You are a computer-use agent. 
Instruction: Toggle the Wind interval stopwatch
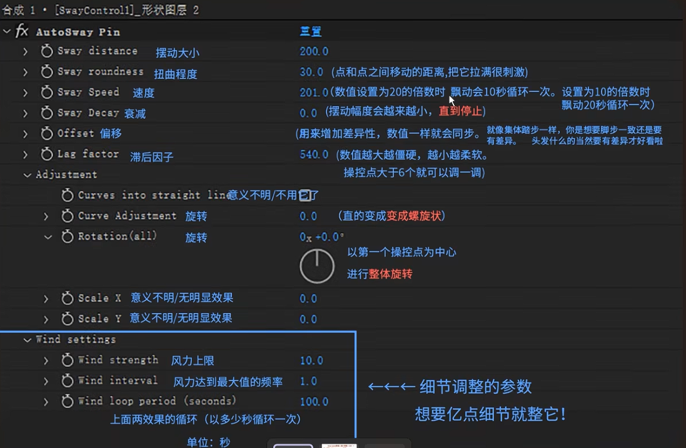68,381
